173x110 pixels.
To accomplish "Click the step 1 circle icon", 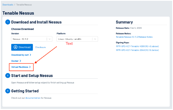I will (x=8, y=22).
